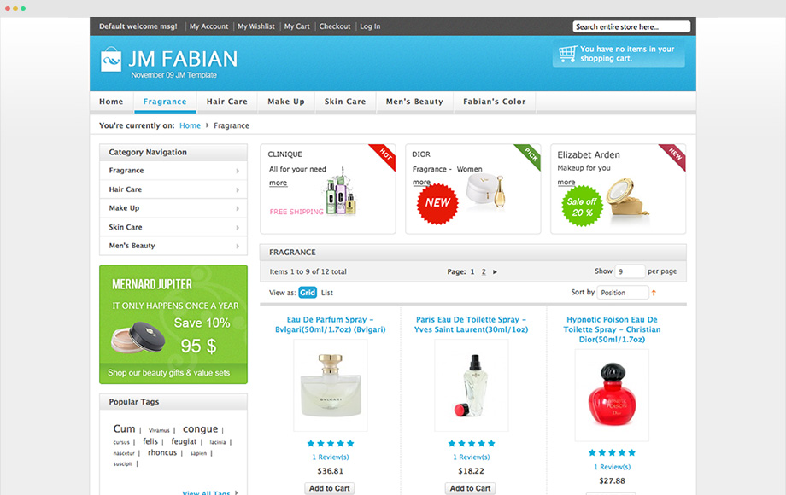786x495 pixels.
Task: Open the Home menu tab
Action: (x=111, y=102)
